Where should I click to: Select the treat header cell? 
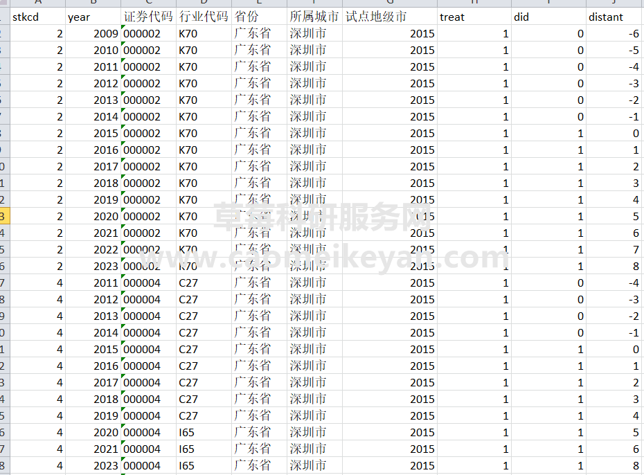474,17
